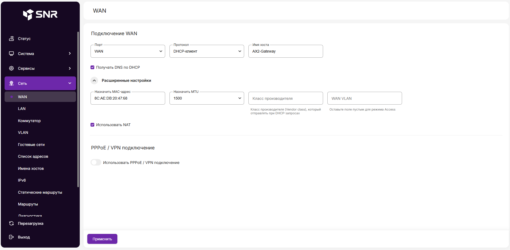
Task: Expand the Назначить MTU dropdown
Action: (207, 98)
